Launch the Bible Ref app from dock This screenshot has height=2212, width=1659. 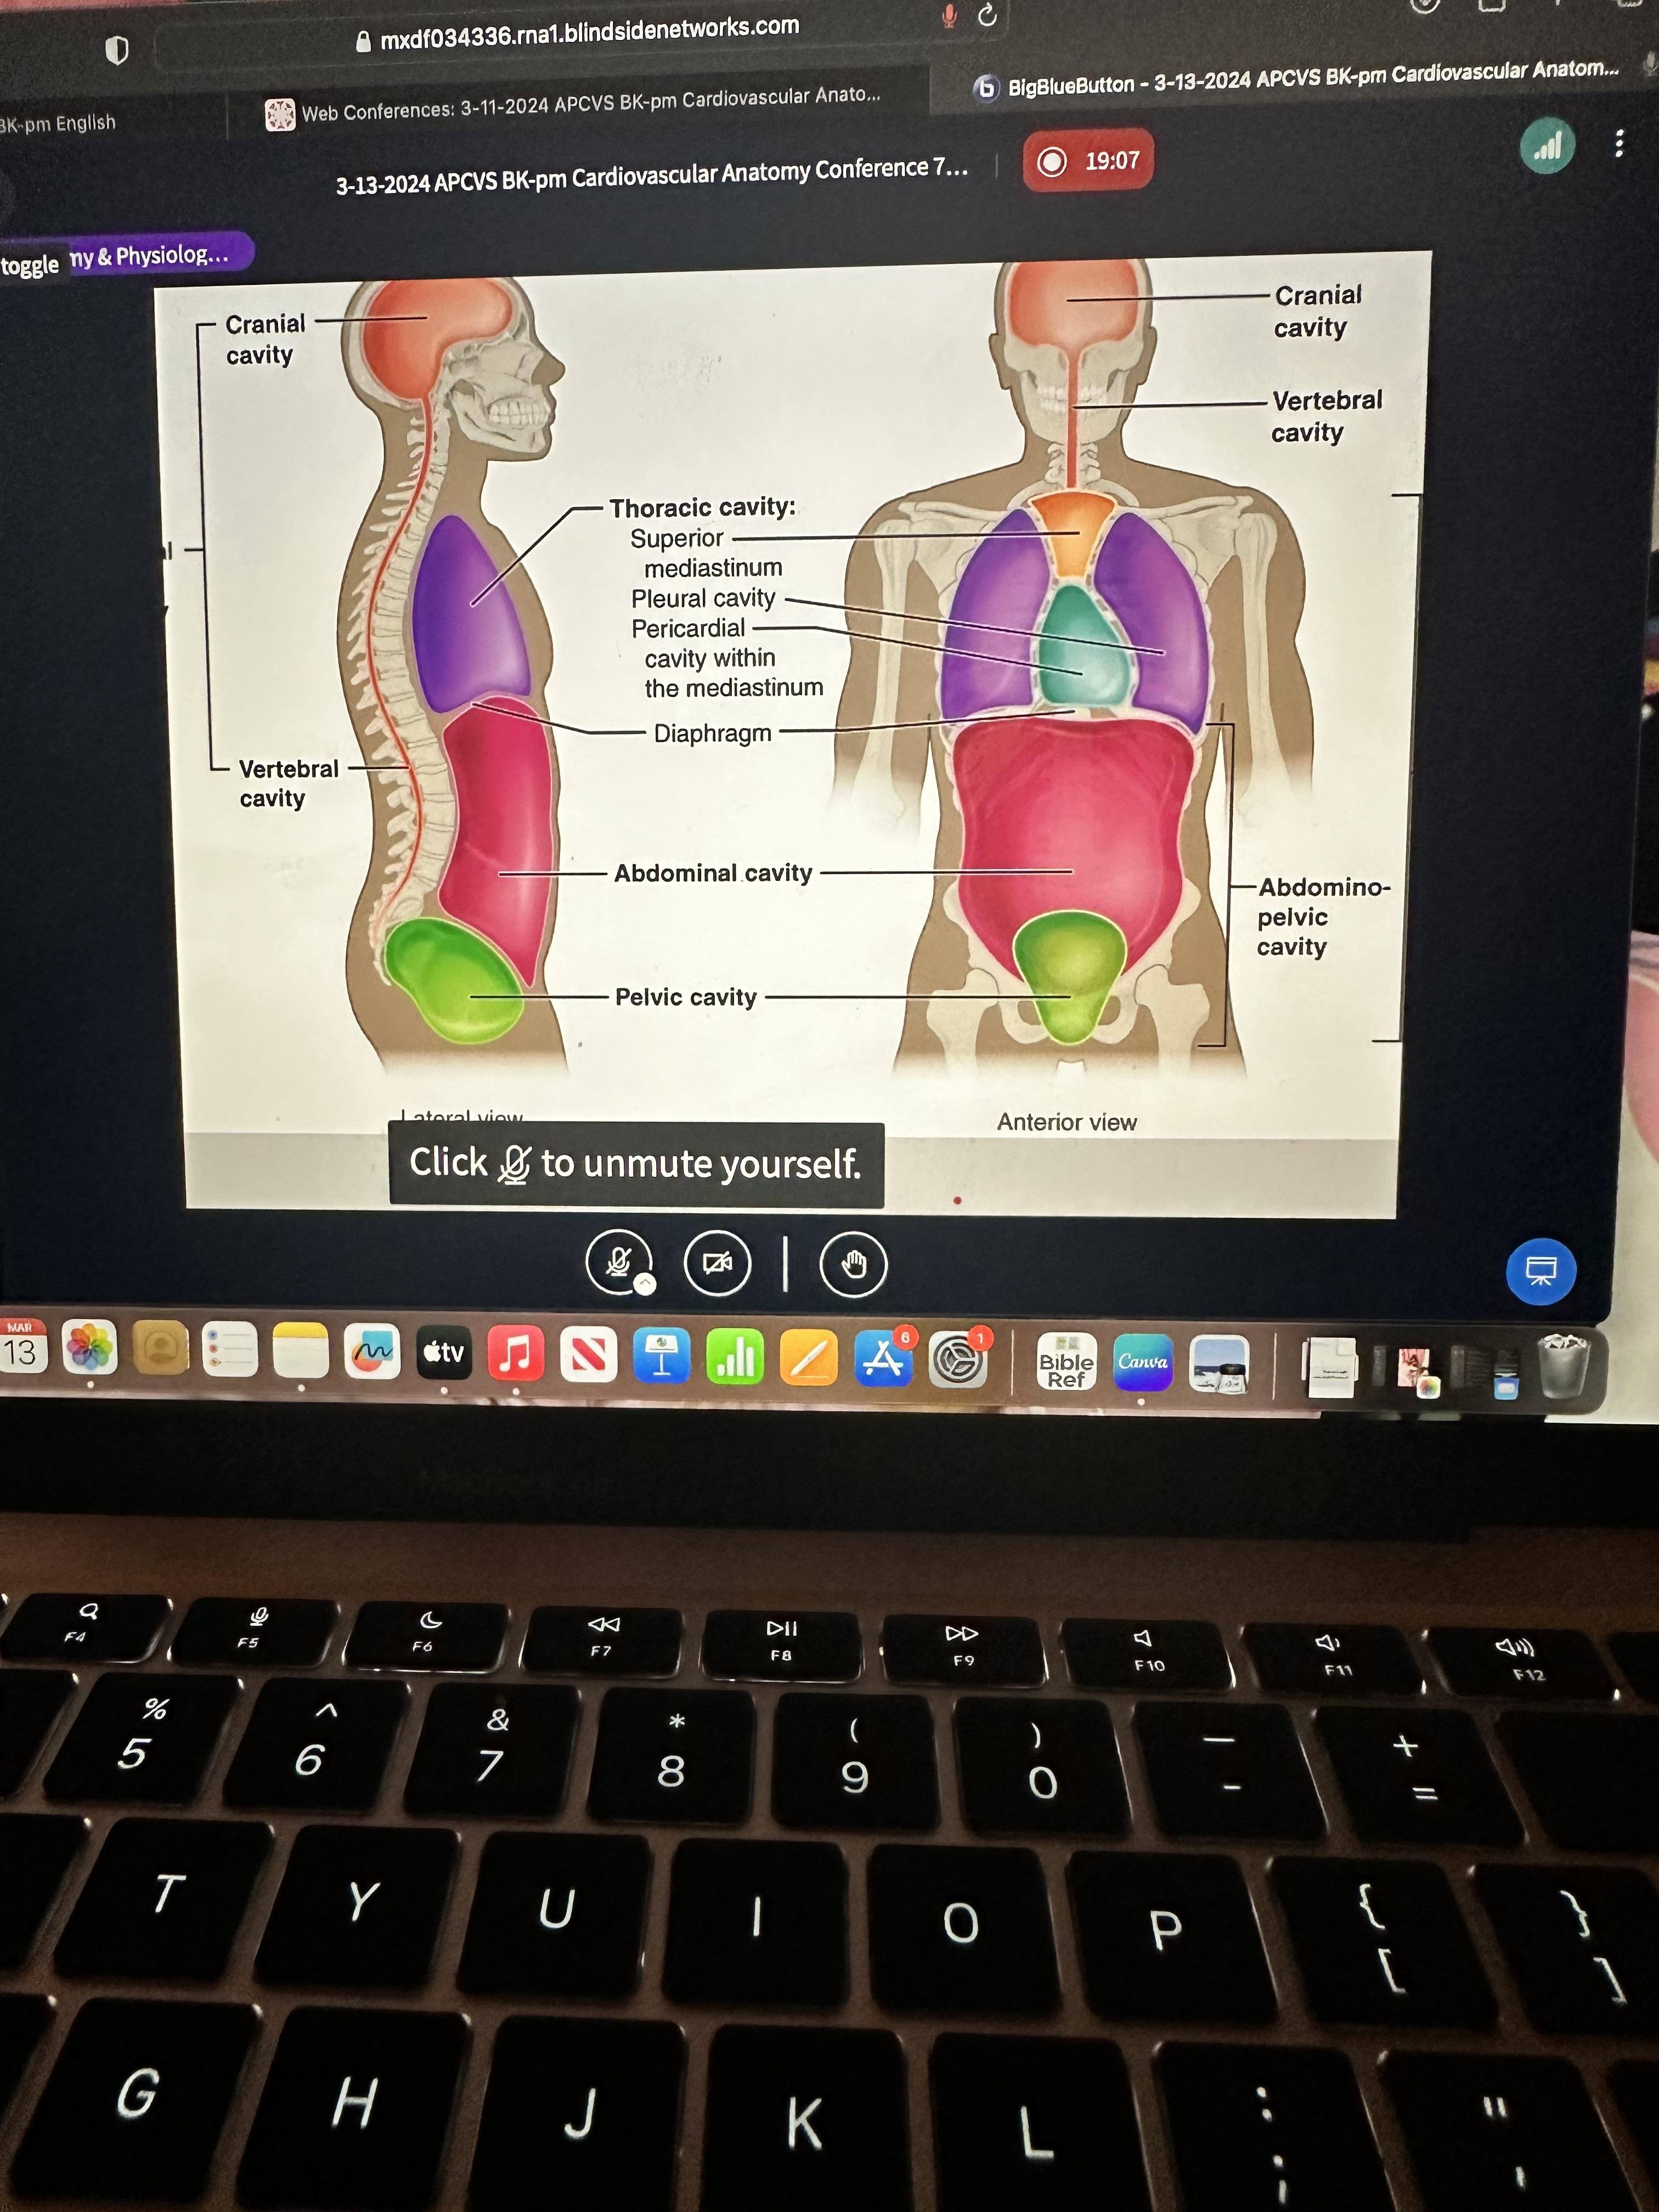click(x=1066, y=1362)
